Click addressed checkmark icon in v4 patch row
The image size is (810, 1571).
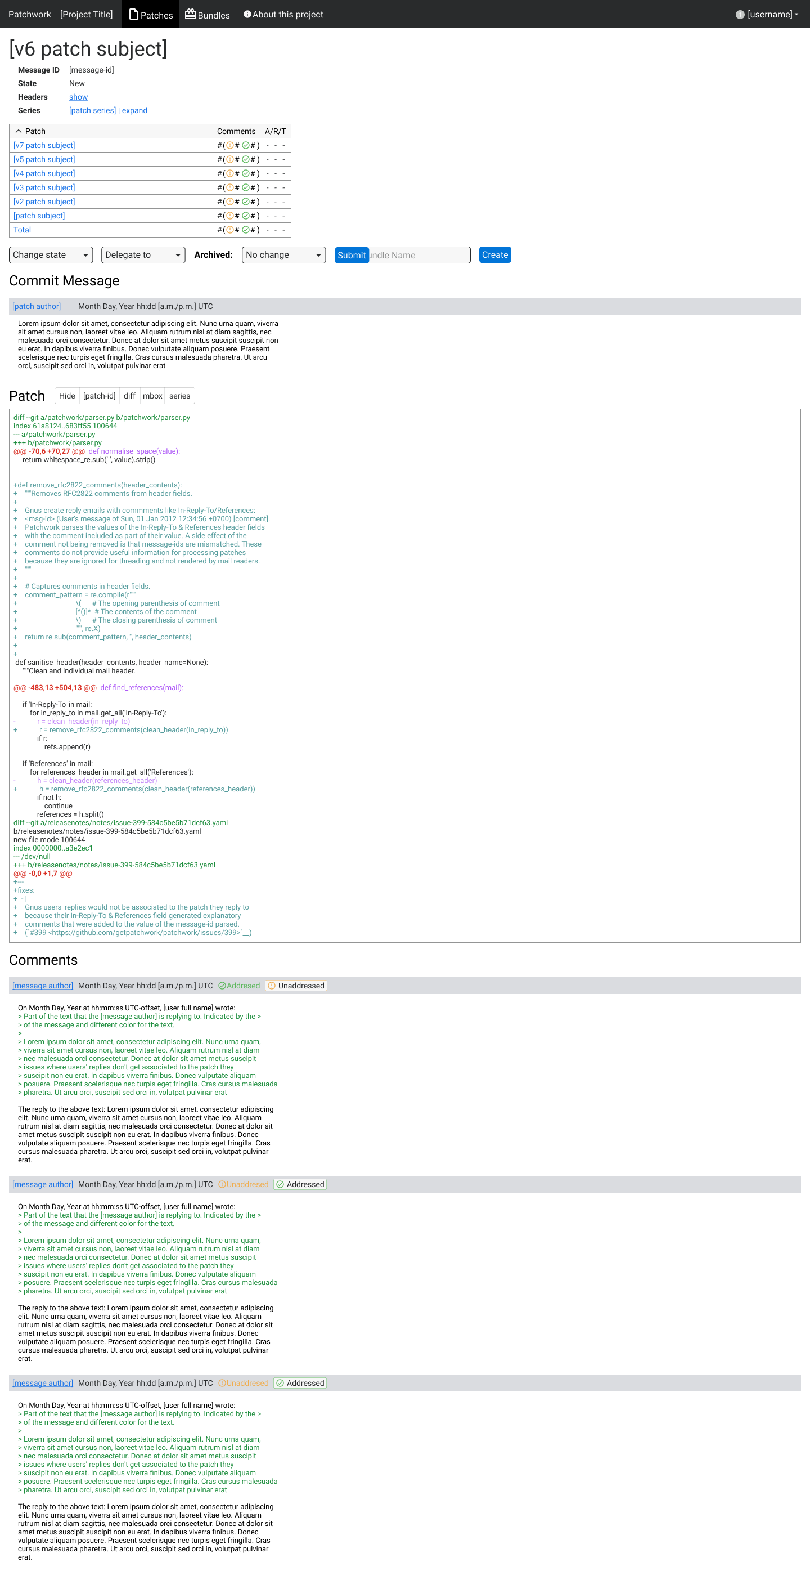click(246, 174)
